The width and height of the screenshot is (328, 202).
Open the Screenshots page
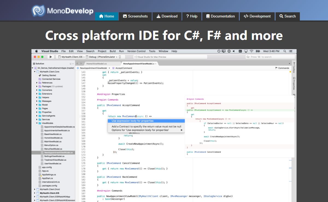point(135,16)
